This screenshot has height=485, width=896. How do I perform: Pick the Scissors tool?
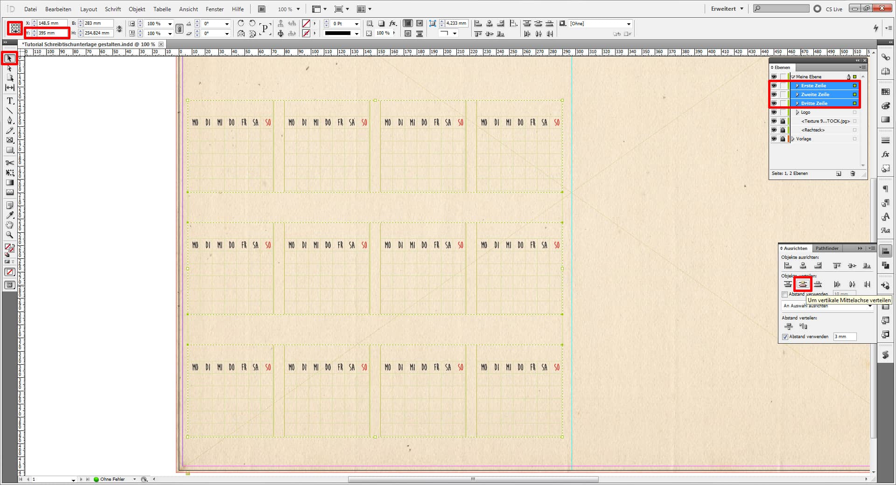[x=10, y=163]
